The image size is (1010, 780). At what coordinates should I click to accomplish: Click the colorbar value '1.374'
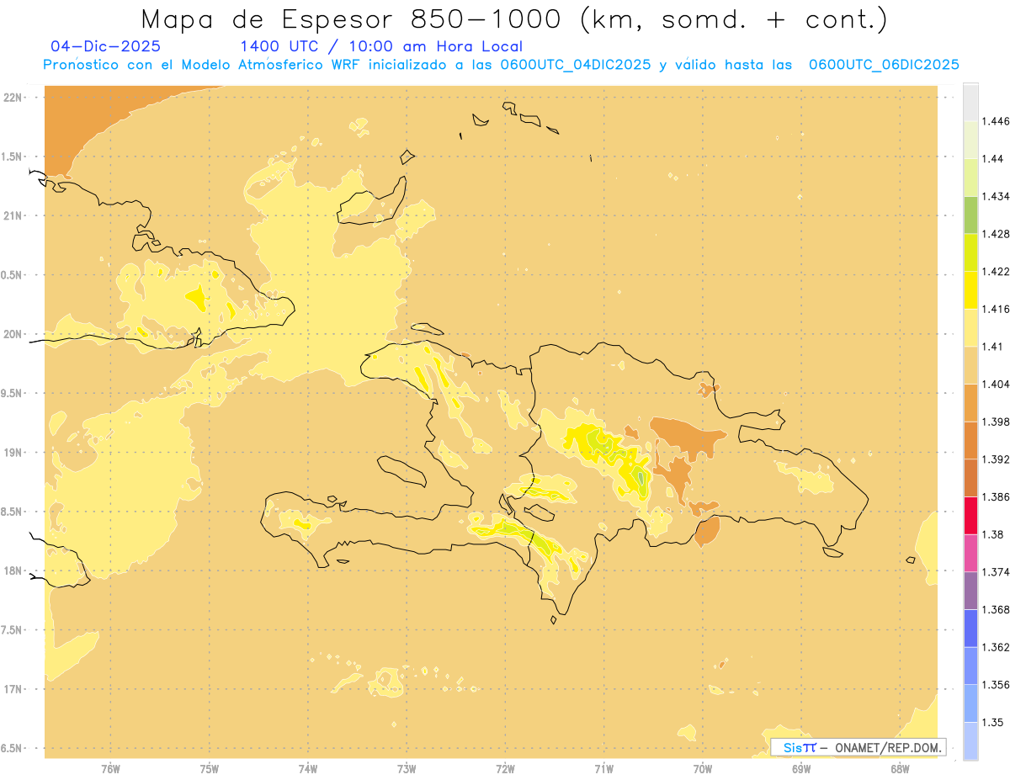point(997,571)
